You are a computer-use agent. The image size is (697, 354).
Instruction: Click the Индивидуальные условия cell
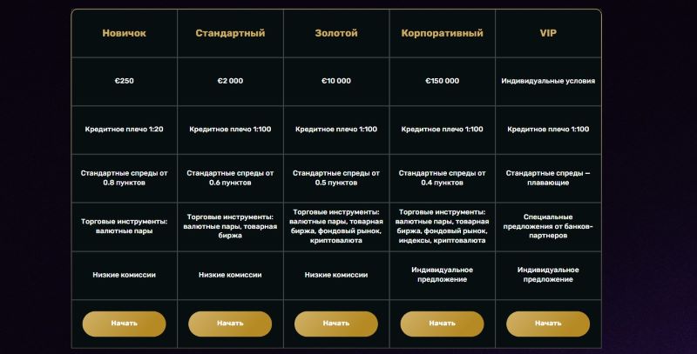pos(548,81)
